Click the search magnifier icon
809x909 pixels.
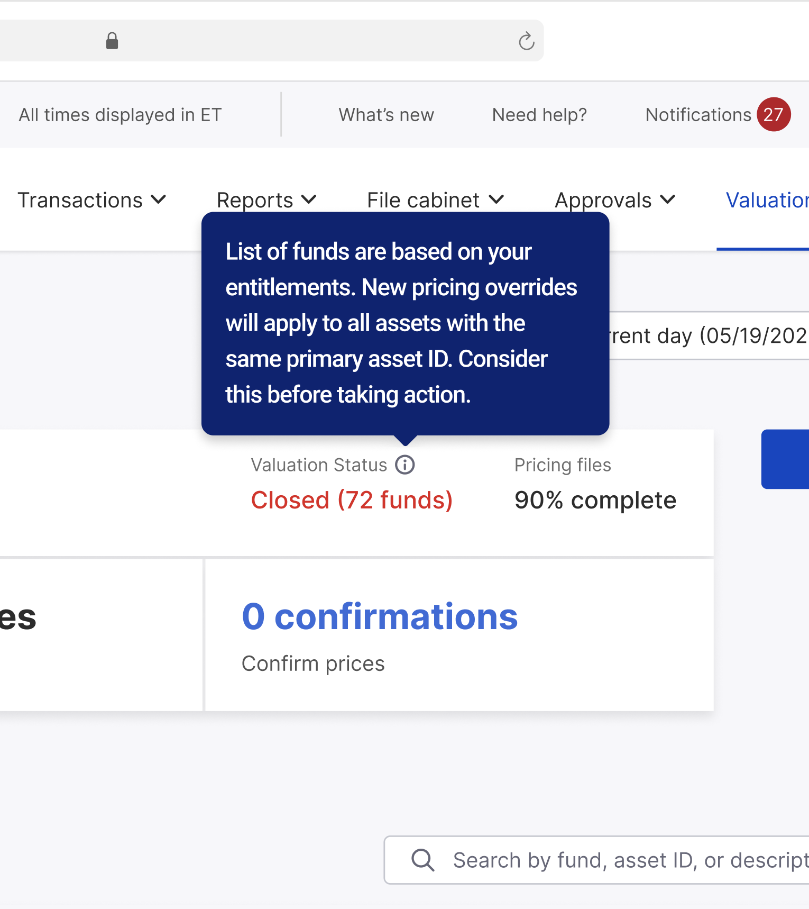click(423, 860)
